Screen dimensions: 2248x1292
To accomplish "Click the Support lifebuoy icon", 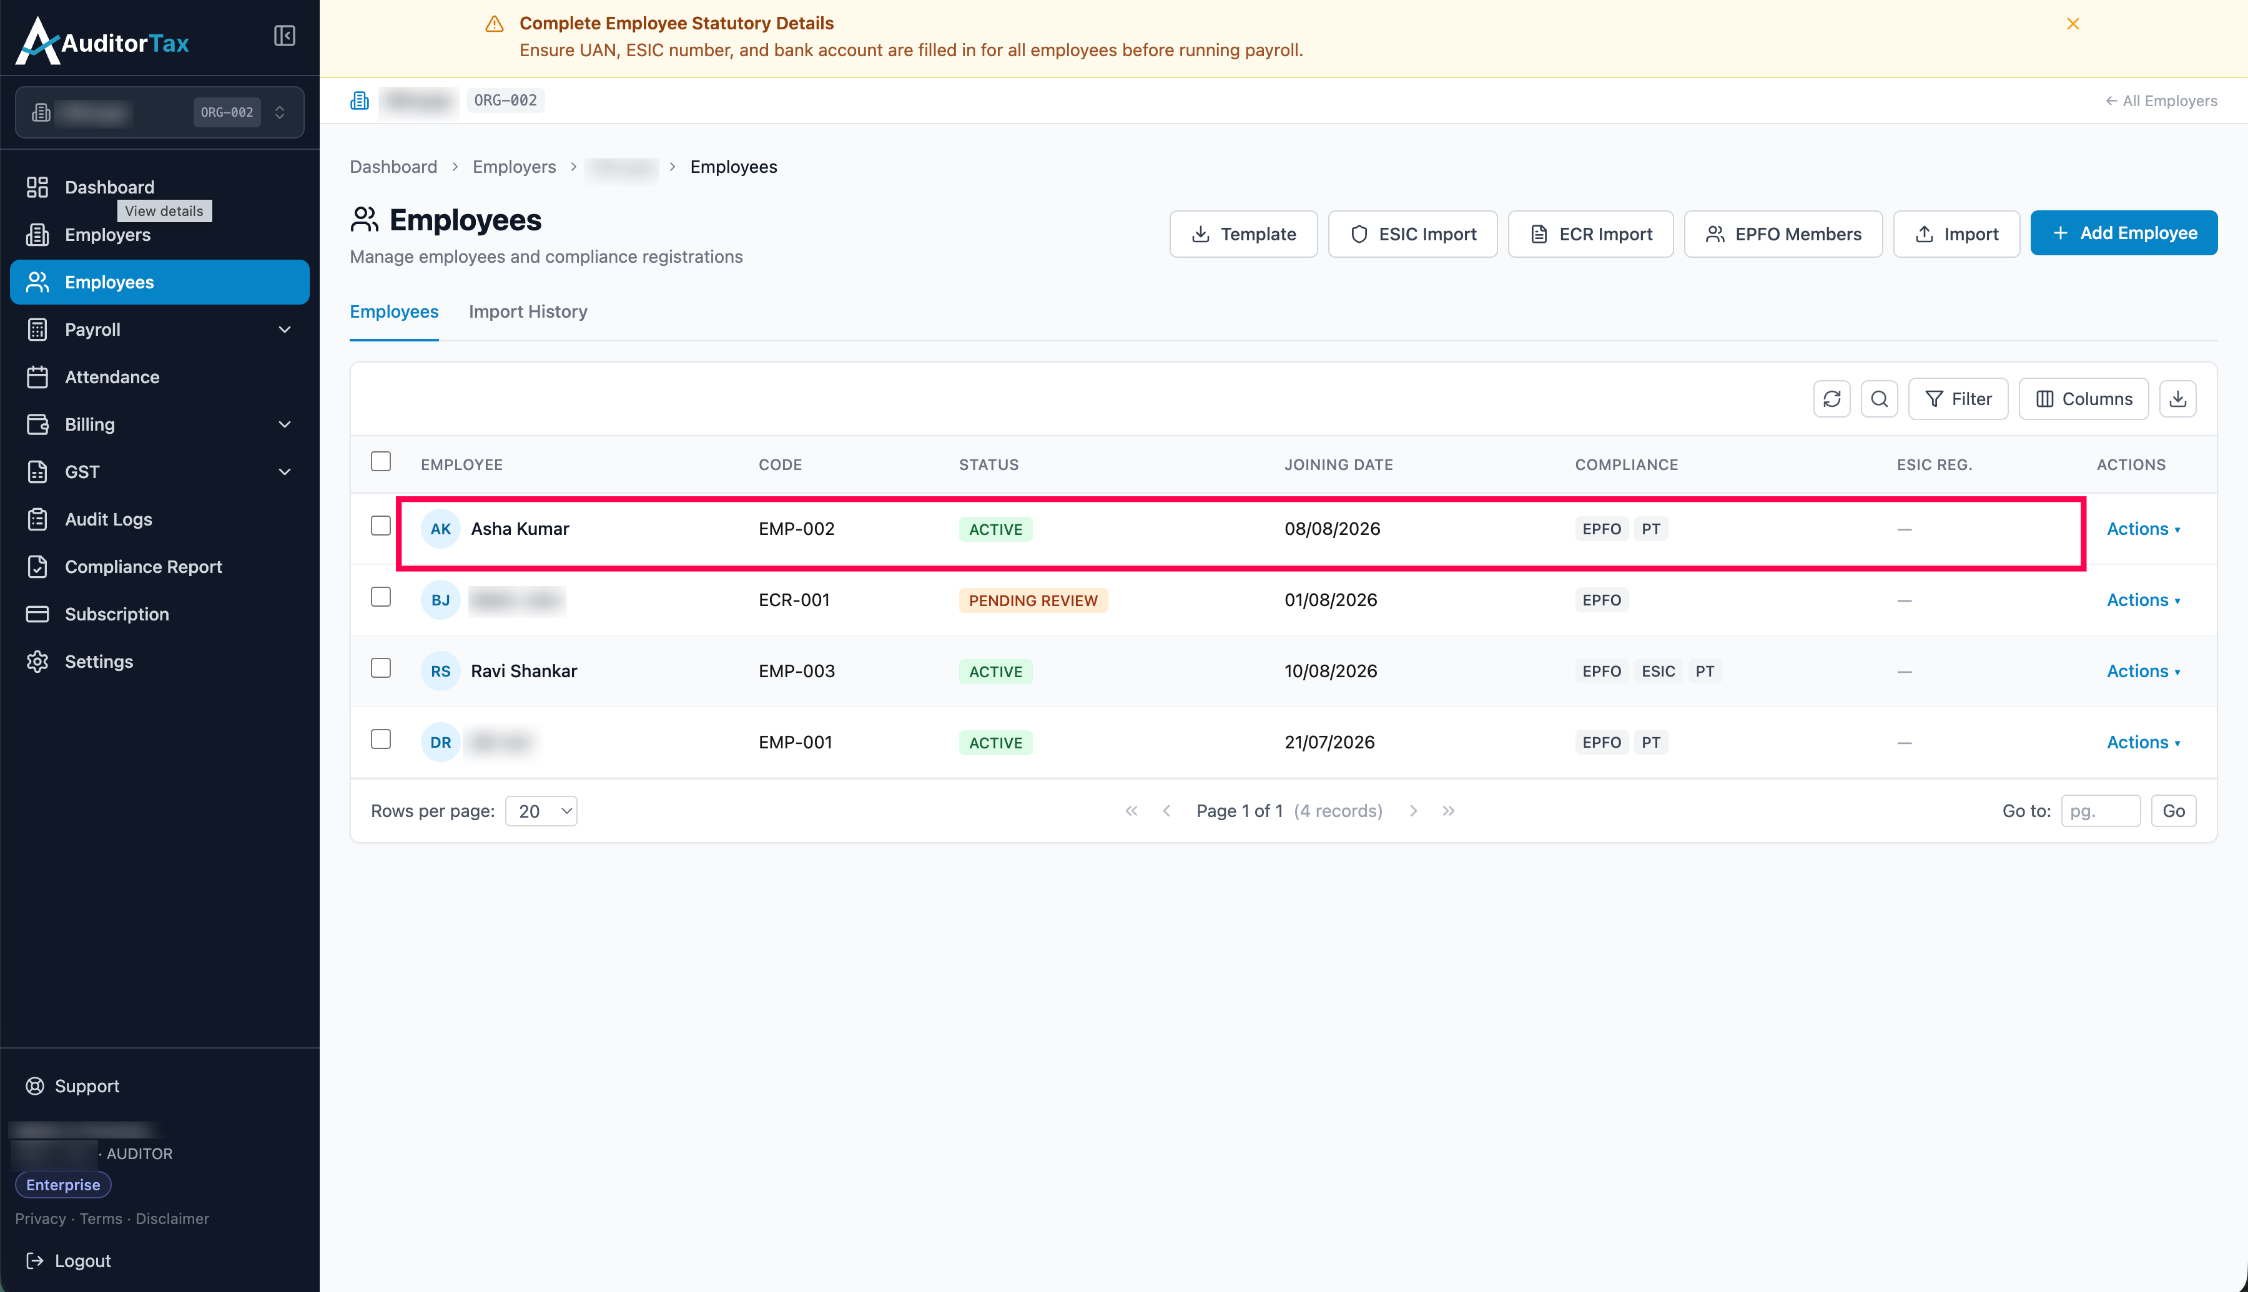I will point(34,1085).
